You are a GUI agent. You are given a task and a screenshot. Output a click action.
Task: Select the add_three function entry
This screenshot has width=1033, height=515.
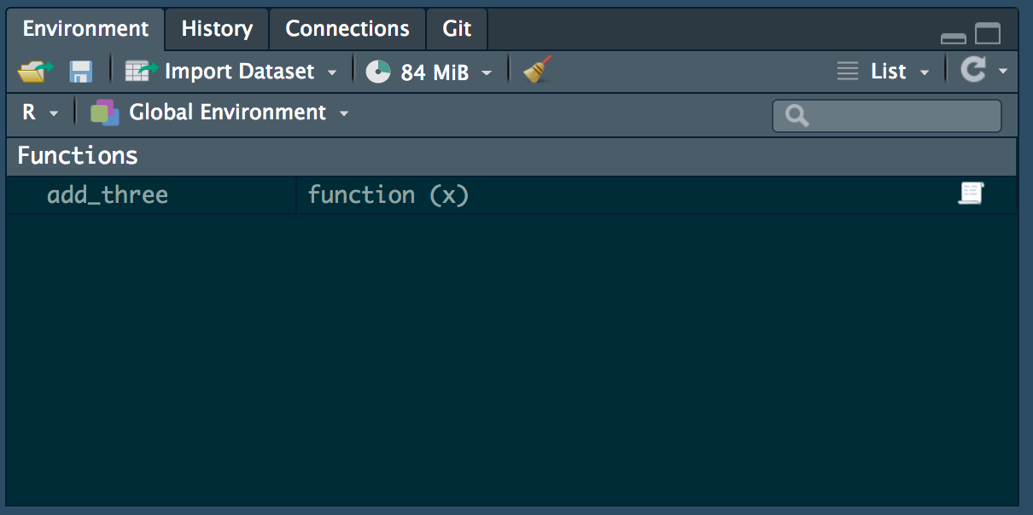tap(107, 194)
